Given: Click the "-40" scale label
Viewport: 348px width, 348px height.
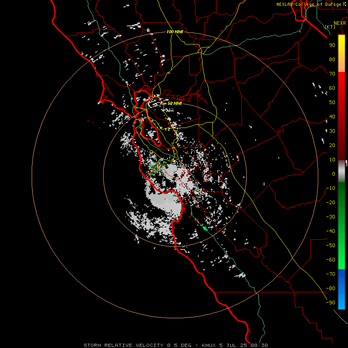Looking at the screenshot, I should coord(331,231).
